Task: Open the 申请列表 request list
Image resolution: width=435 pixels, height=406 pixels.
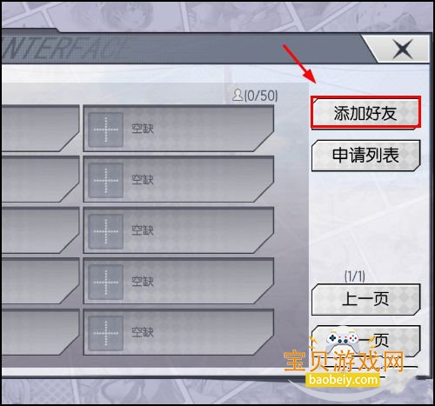Action: click(365, 156)
